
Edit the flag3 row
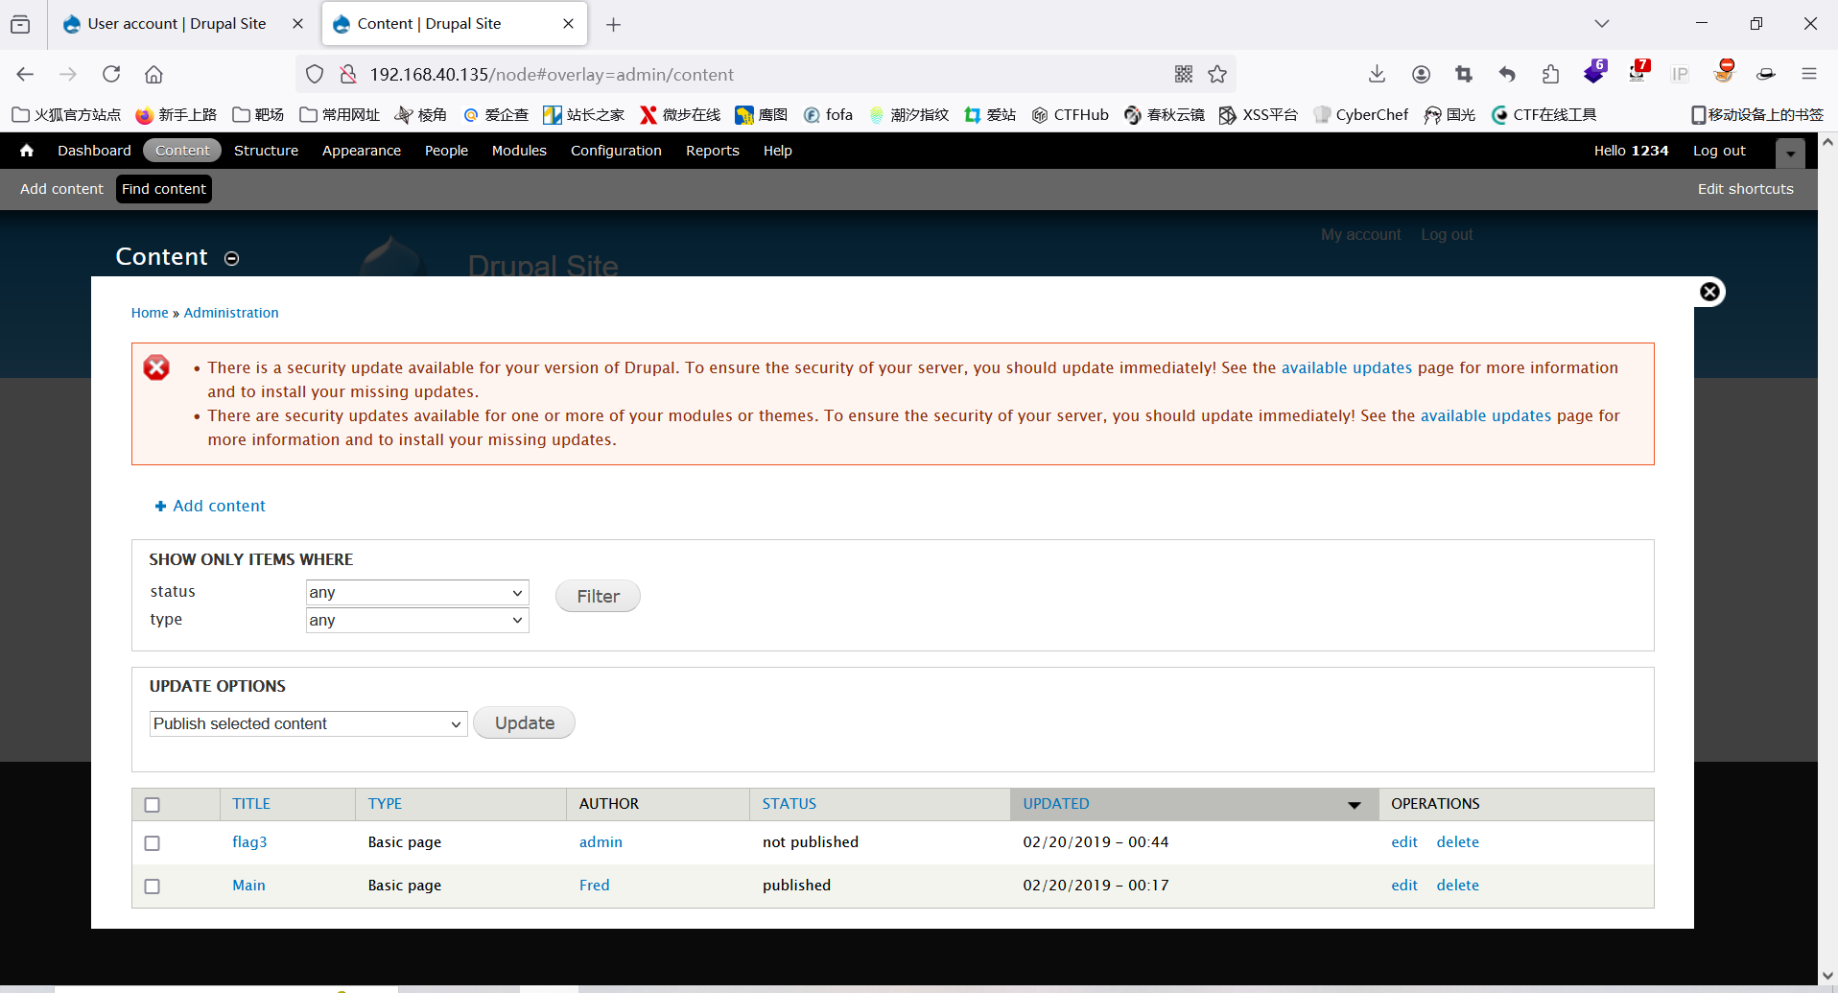(1404, 842)
